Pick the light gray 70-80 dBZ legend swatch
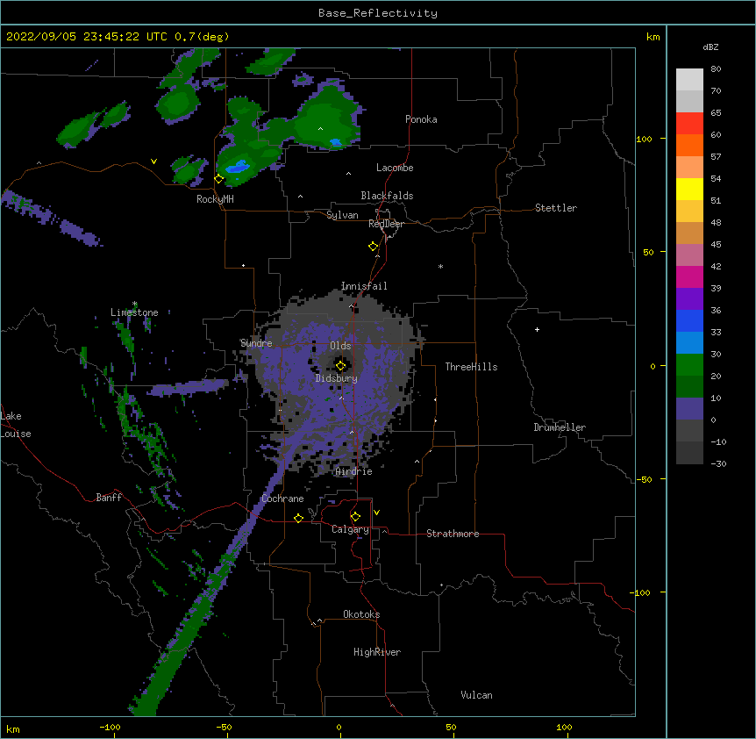Viewport: 756px width, 739px height. (x=689, y=80)
